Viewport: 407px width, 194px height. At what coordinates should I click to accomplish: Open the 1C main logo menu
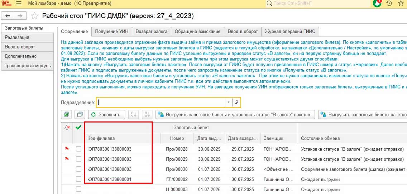(x=6, y=4)
